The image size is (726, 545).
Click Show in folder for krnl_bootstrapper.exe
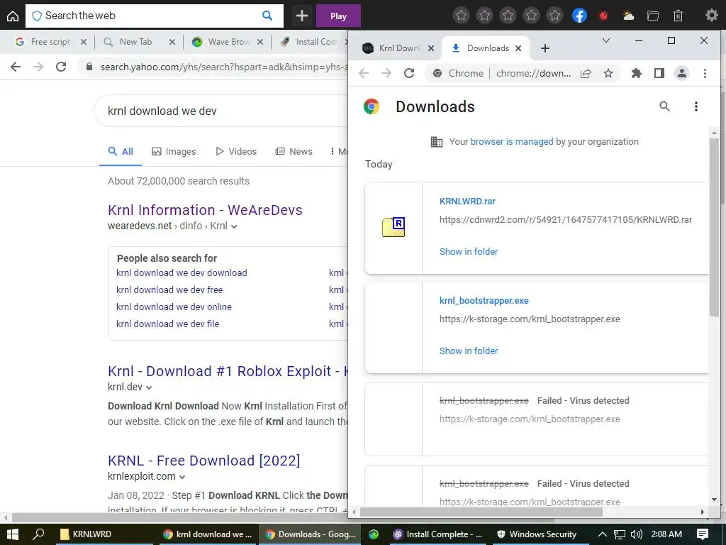[469, 351]
